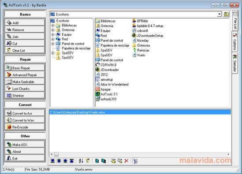The image size is (242, 174).
Task: Select the JDownloaderSetup file icon
Action: (x=134, y=36)
